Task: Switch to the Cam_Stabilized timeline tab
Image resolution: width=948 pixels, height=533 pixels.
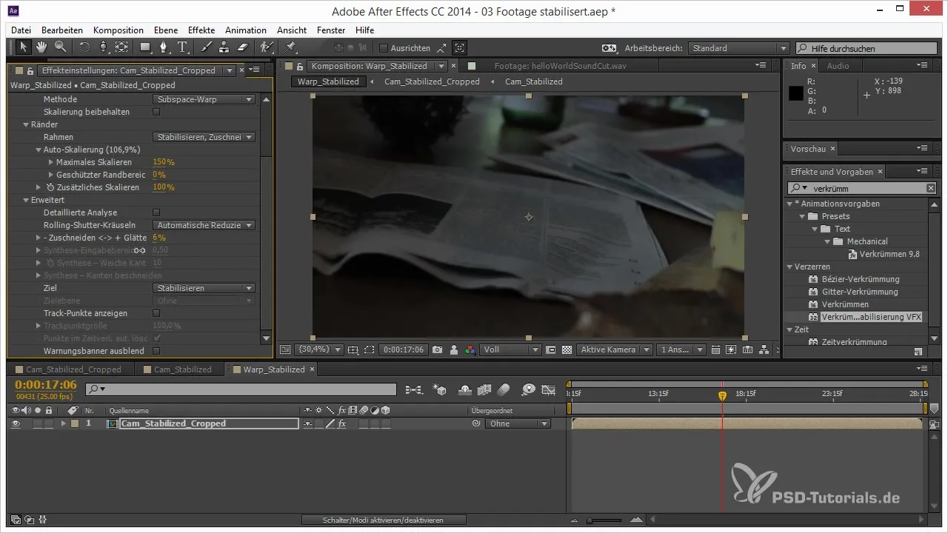Action: click(182, 369)
